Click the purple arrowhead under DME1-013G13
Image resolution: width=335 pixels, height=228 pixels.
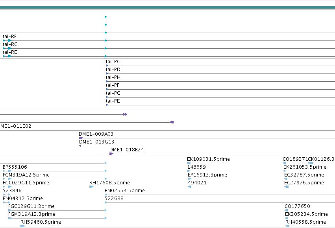click(x=80, y=146)
